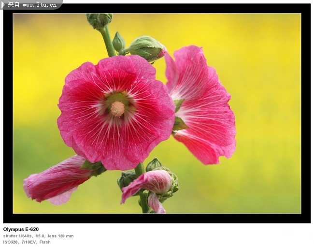Click the half-open pink bud at bottom center
Screen dimensions: 314x247
click(x=150, y=184)
